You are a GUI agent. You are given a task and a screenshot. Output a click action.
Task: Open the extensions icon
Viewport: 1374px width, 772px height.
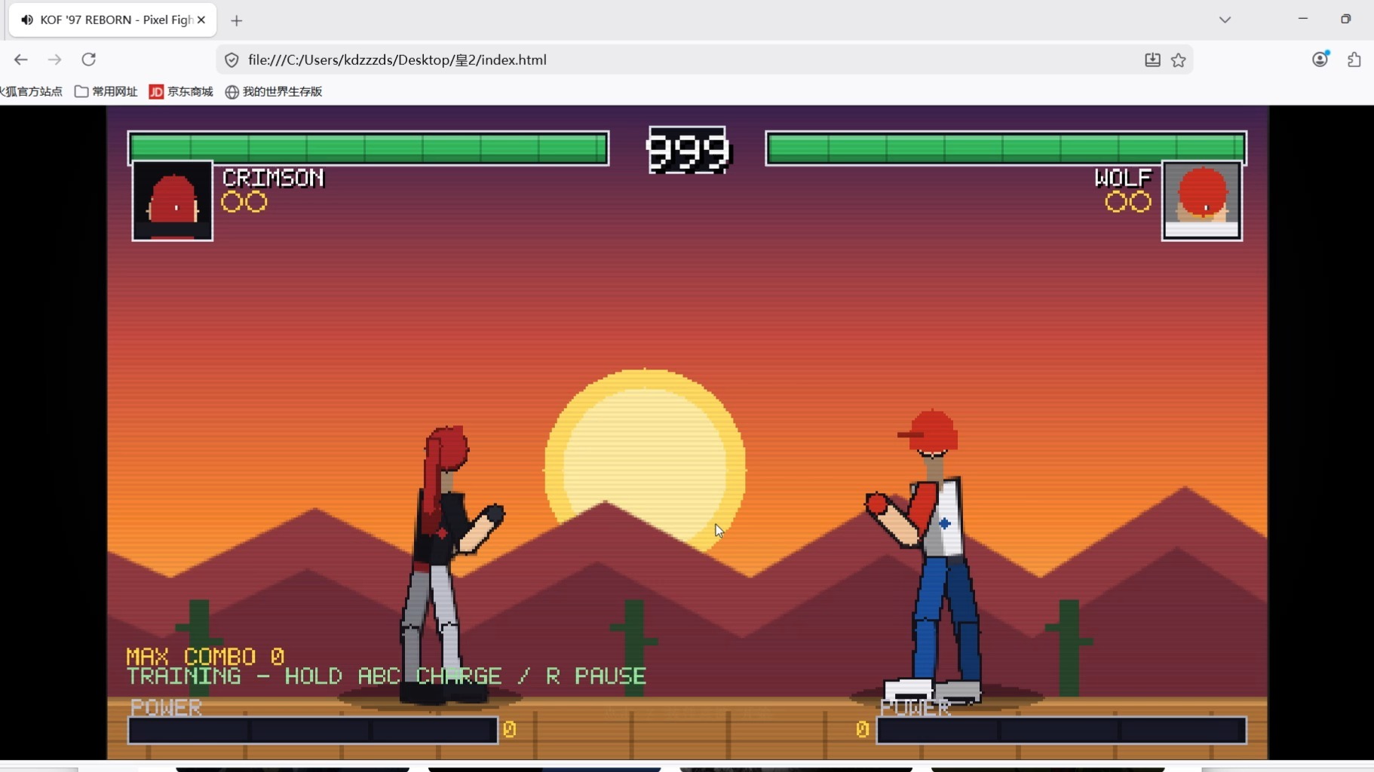coord(1354,60)
